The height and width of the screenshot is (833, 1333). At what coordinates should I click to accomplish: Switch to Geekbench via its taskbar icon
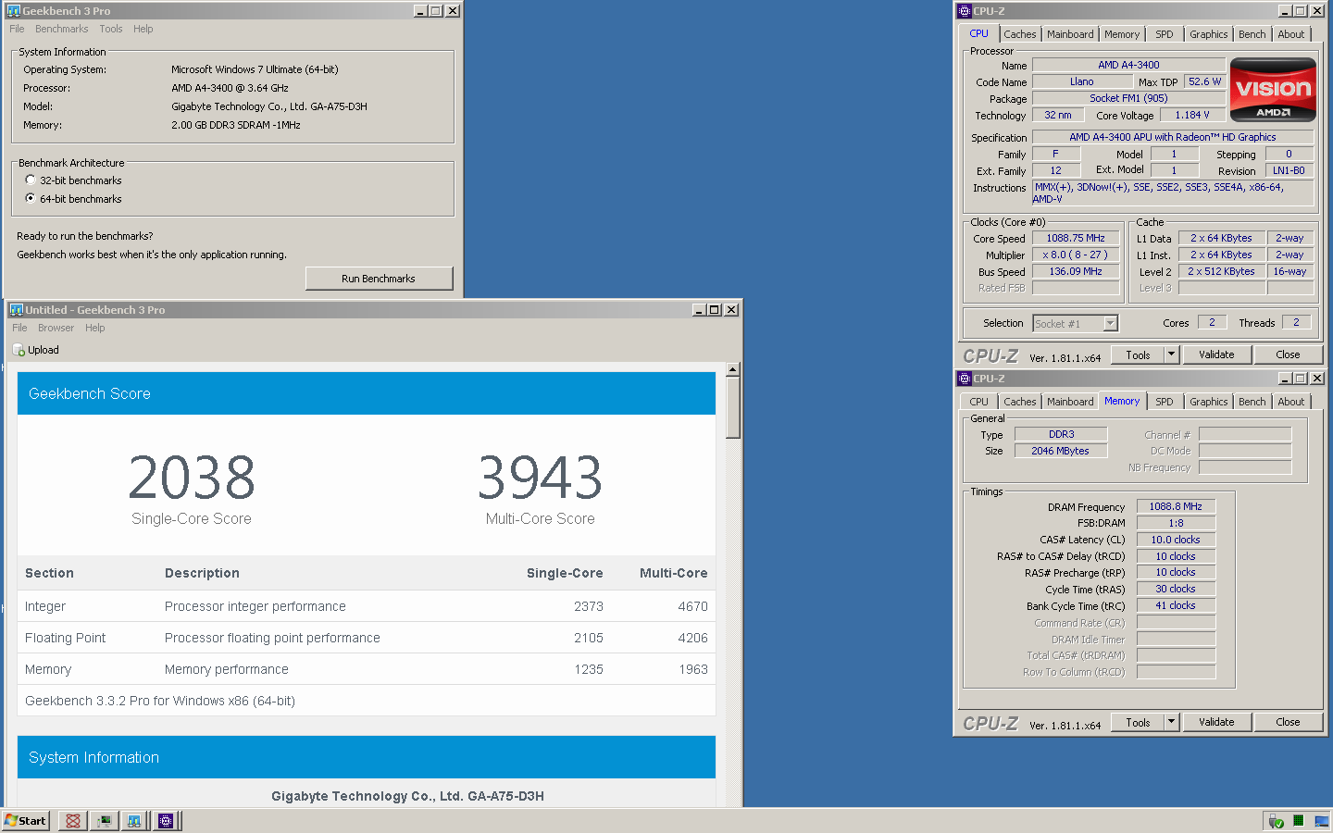(134, 821)
